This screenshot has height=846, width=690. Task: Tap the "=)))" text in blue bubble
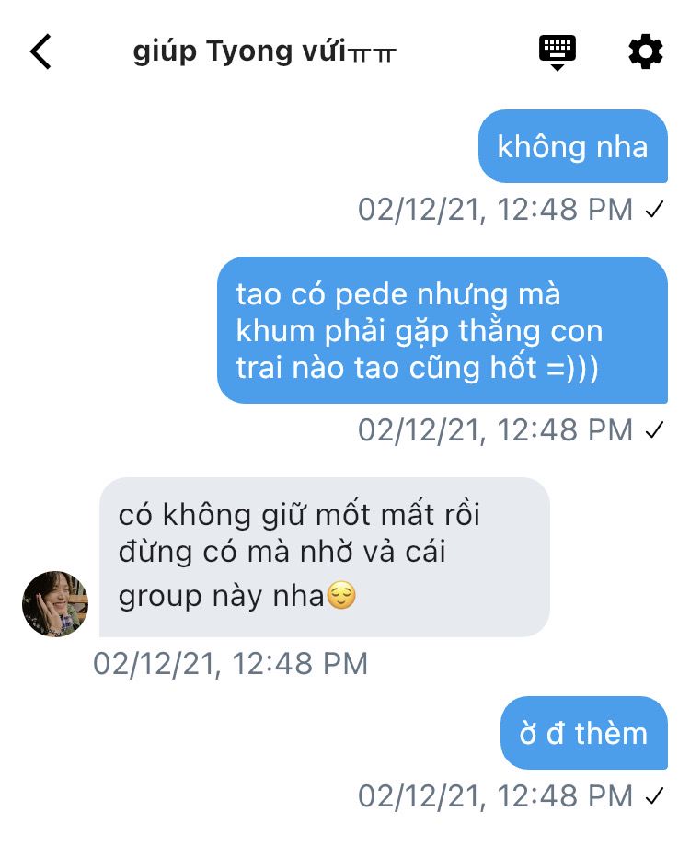[572, 368]
